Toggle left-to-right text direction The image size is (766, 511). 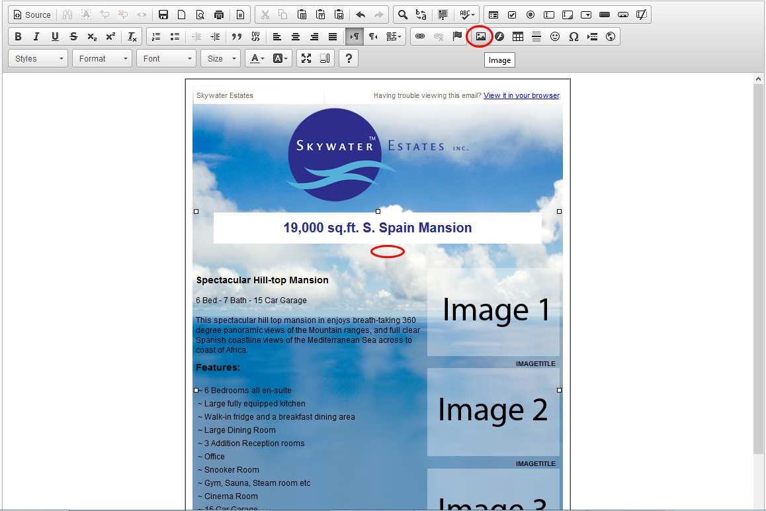click(x=354, y=36)
